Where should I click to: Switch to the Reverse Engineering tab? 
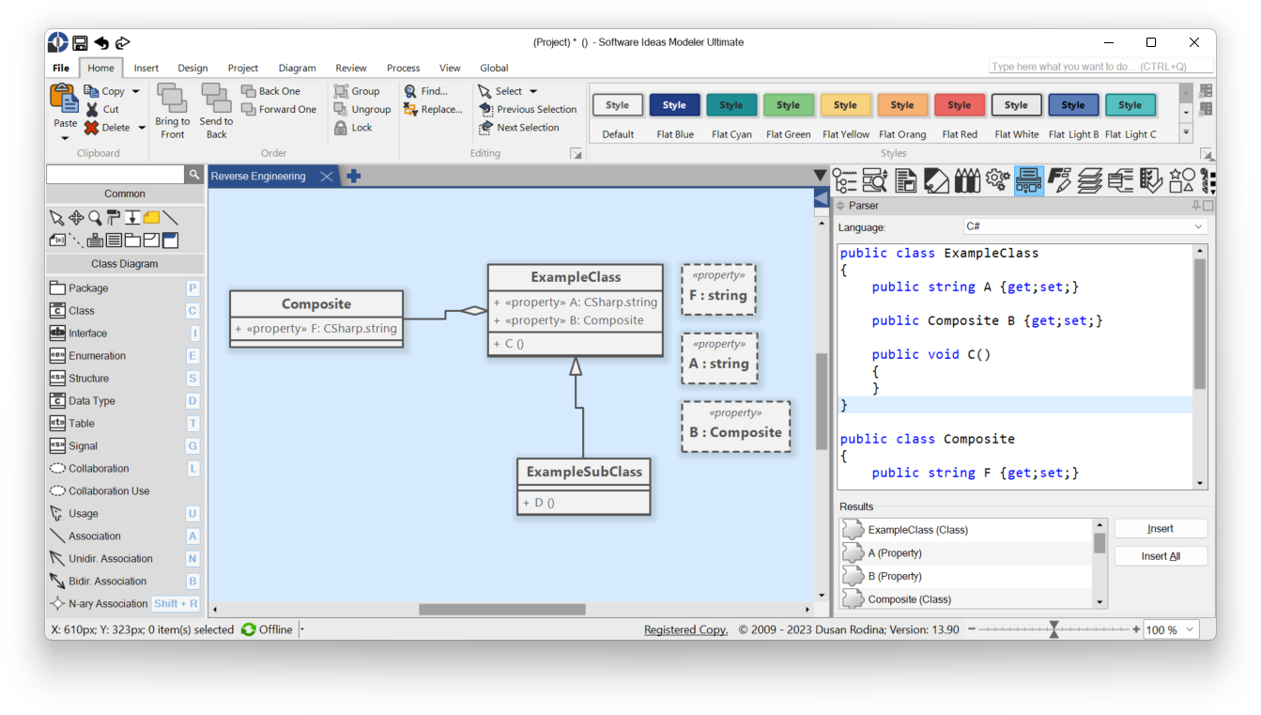point(259,176)
